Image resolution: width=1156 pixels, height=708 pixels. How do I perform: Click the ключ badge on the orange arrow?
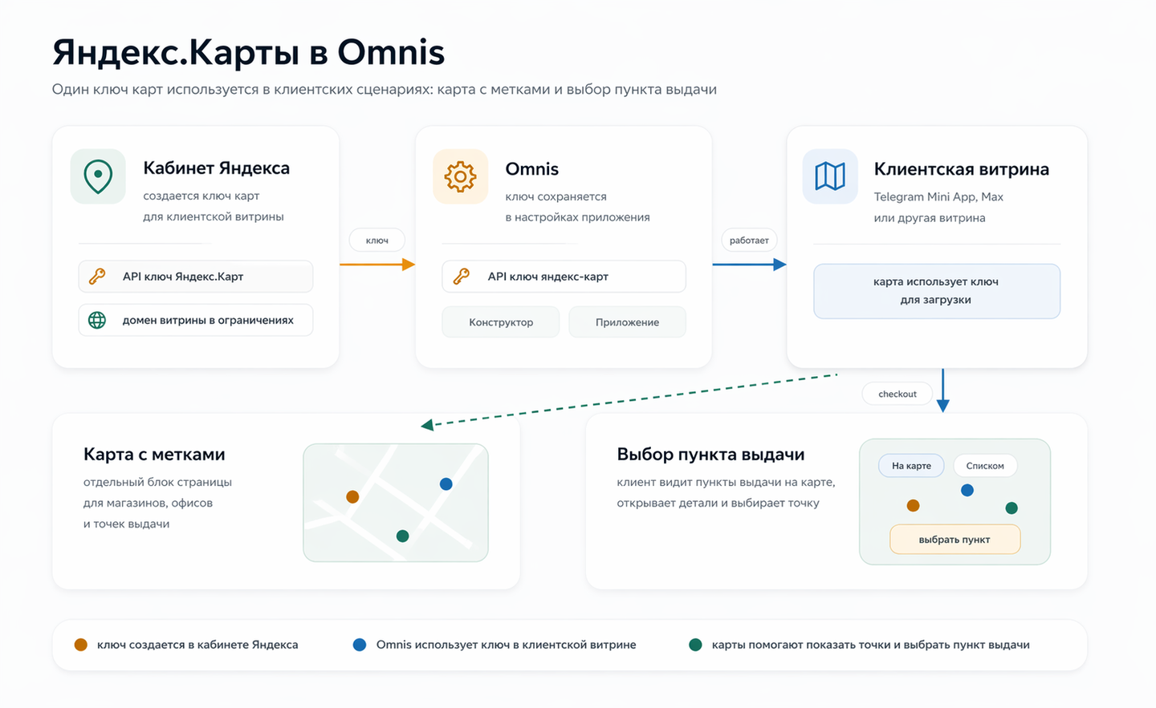(377, 240)
